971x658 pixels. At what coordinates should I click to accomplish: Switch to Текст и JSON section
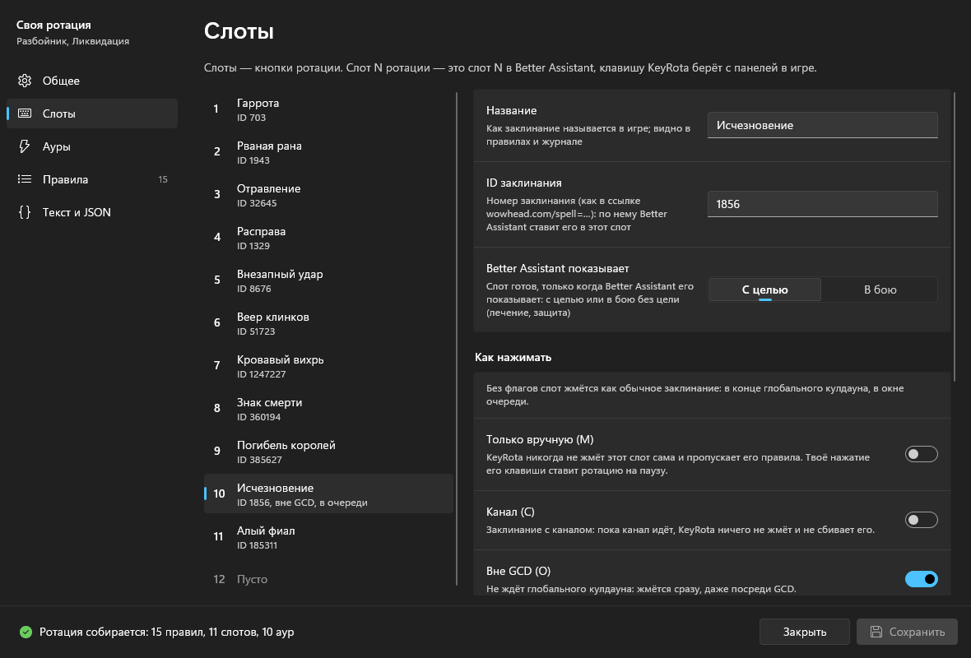click(92, 211)
